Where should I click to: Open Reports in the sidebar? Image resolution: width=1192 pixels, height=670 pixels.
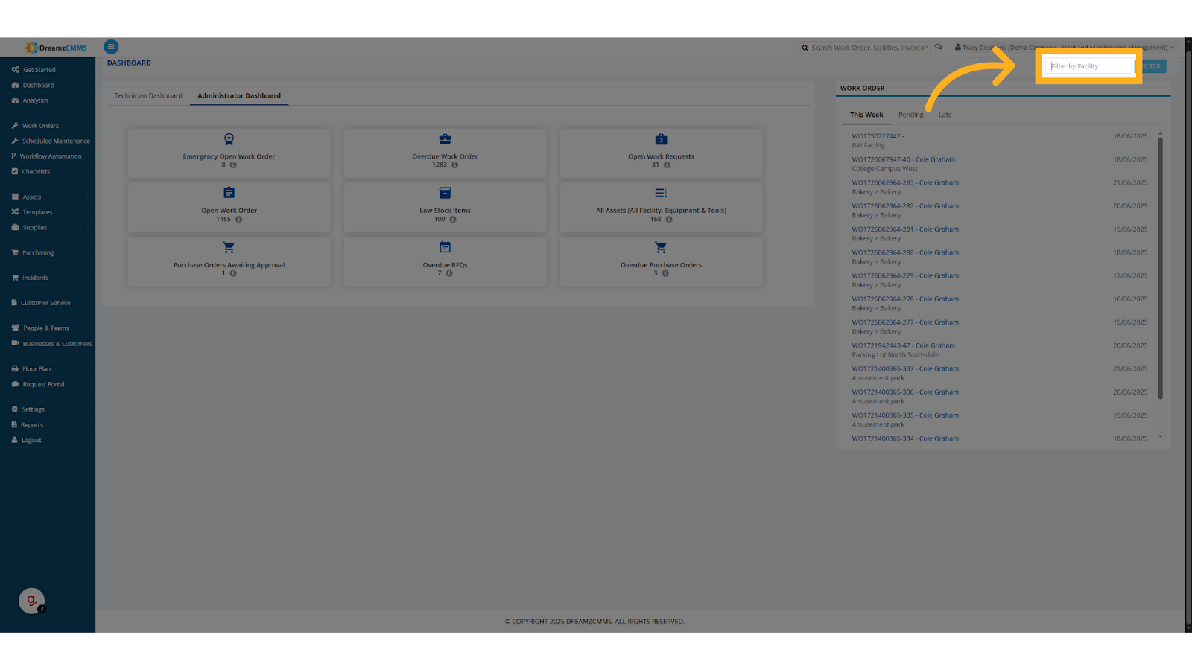tap(31, 425)
